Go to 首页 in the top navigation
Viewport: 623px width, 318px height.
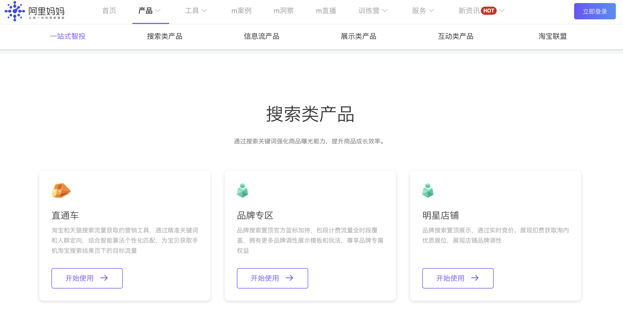[x=109, y=11]
